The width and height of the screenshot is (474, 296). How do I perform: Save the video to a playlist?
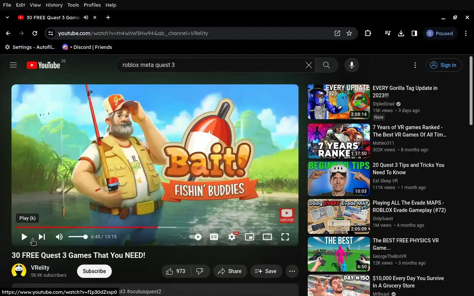pos(266,271)
